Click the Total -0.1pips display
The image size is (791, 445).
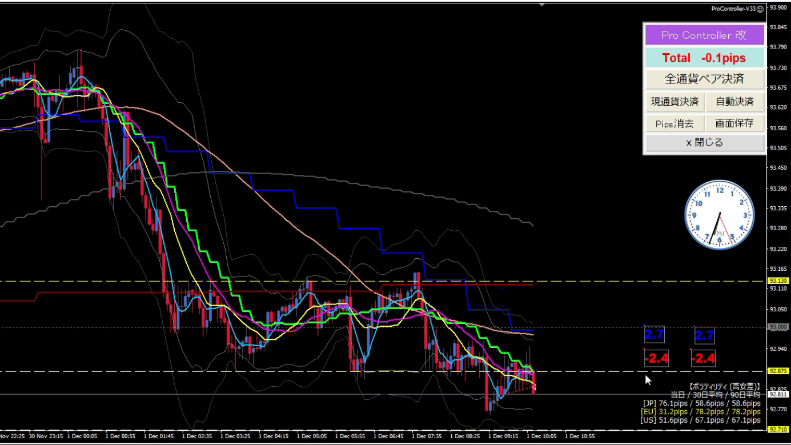704,58
